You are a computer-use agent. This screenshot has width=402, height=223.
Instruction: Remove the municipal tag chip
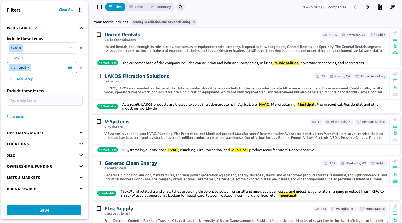tap(28, 68)
